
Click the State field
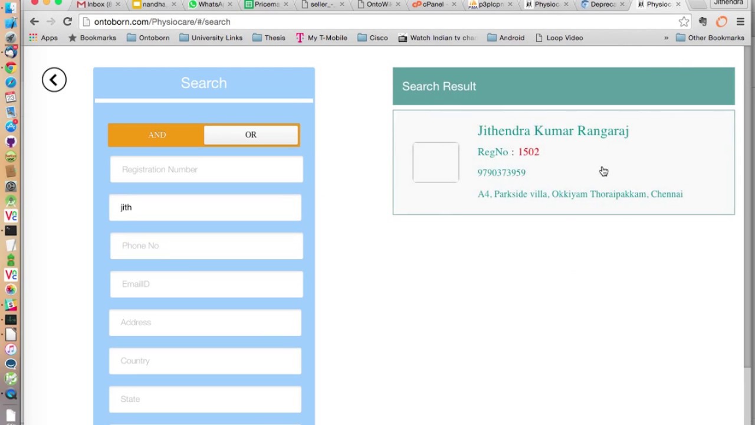pos(205,399)
